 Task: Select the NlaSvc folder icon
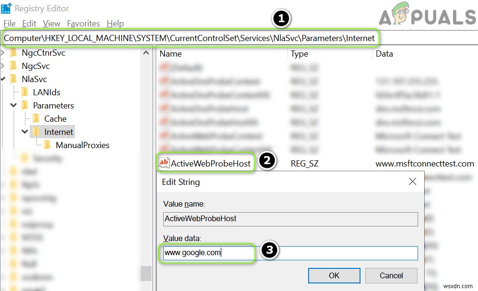click(x=13, y=79)
